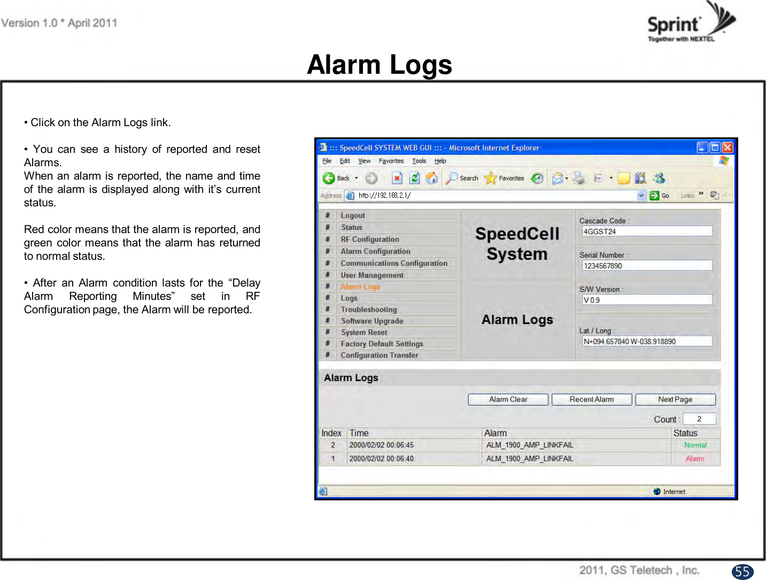Click time 2000/02/02 00:06:45

(381, 445)
